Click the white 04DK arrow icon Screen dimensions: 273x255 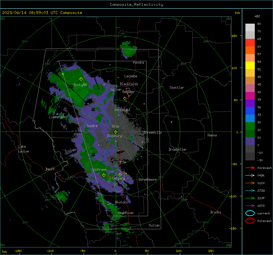click(x=250, y=176)
